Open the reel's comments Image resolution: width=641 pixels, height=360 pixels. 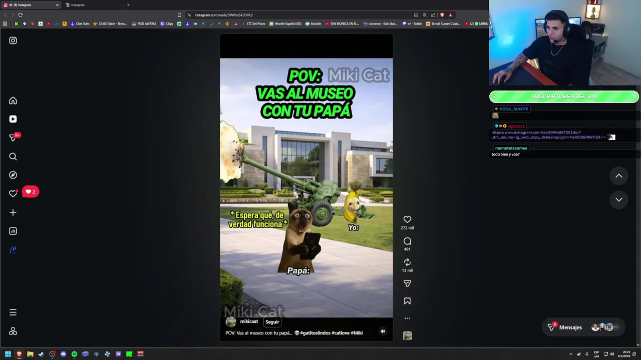(407, 241)
